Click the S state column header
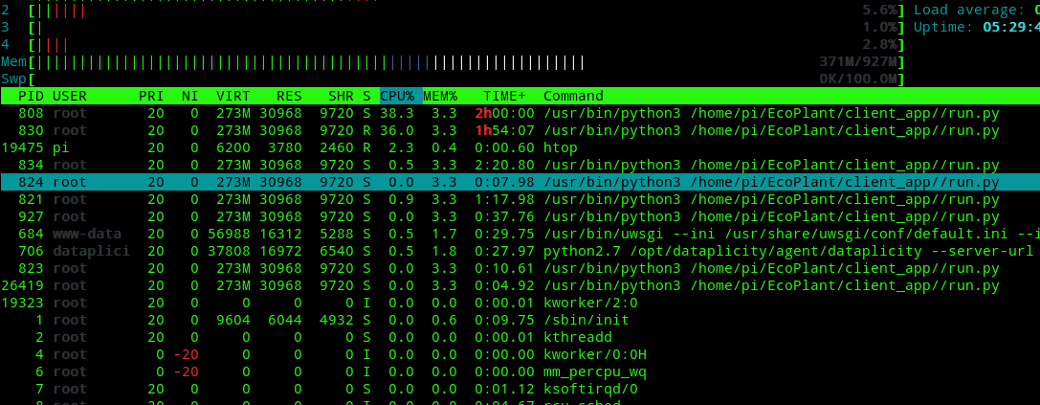This screenshot has height=405, width=1040. point(366,96)
